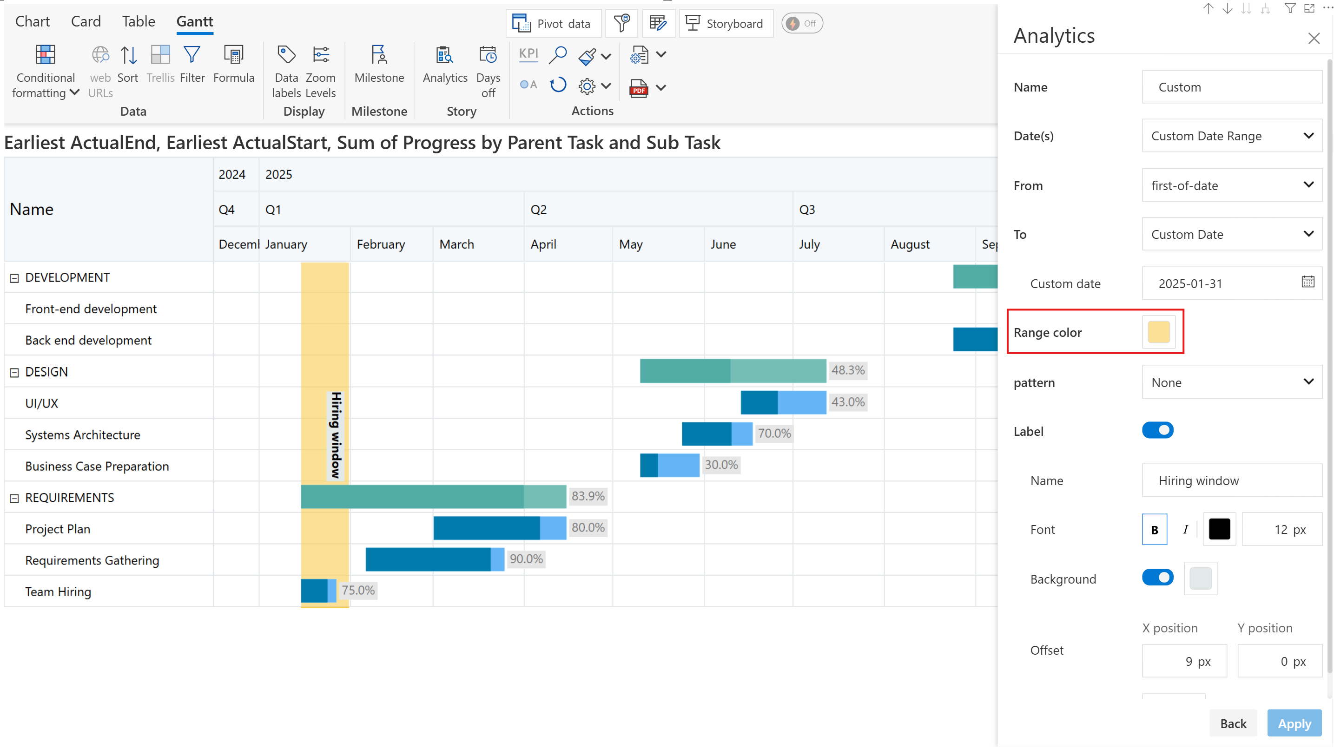
Task: Click the Milestone icon
Action: [378, 55]
